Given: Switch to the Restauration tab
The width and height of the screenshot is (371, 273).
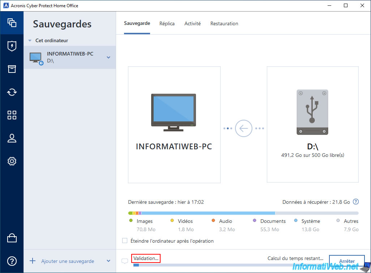Looking at the screenshot, I should point(224,23).
